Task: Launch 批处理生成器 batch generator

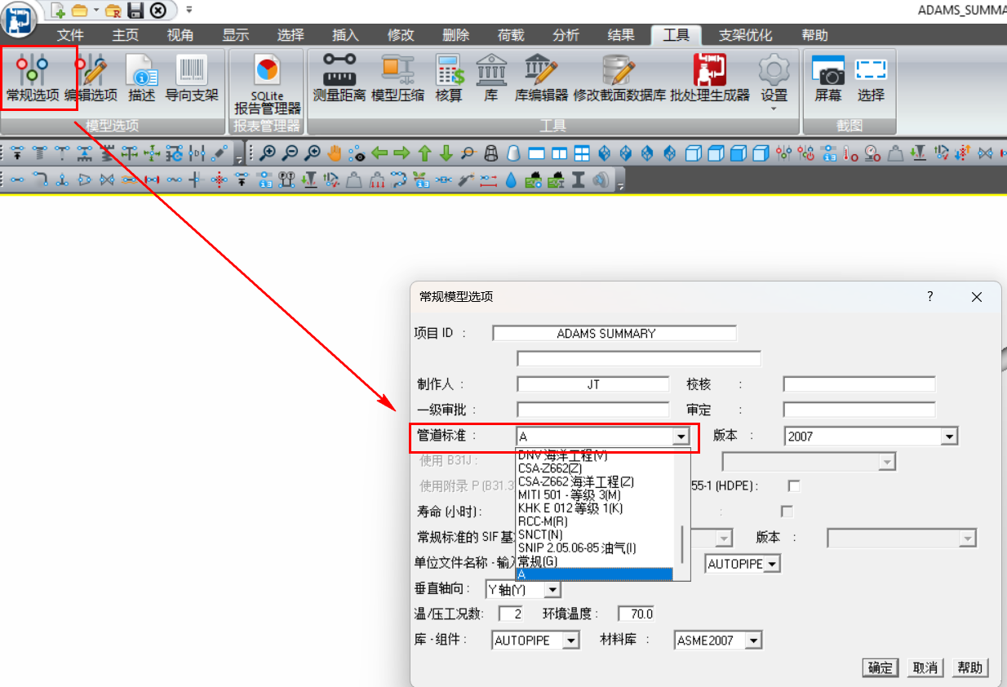Action: 710,78
